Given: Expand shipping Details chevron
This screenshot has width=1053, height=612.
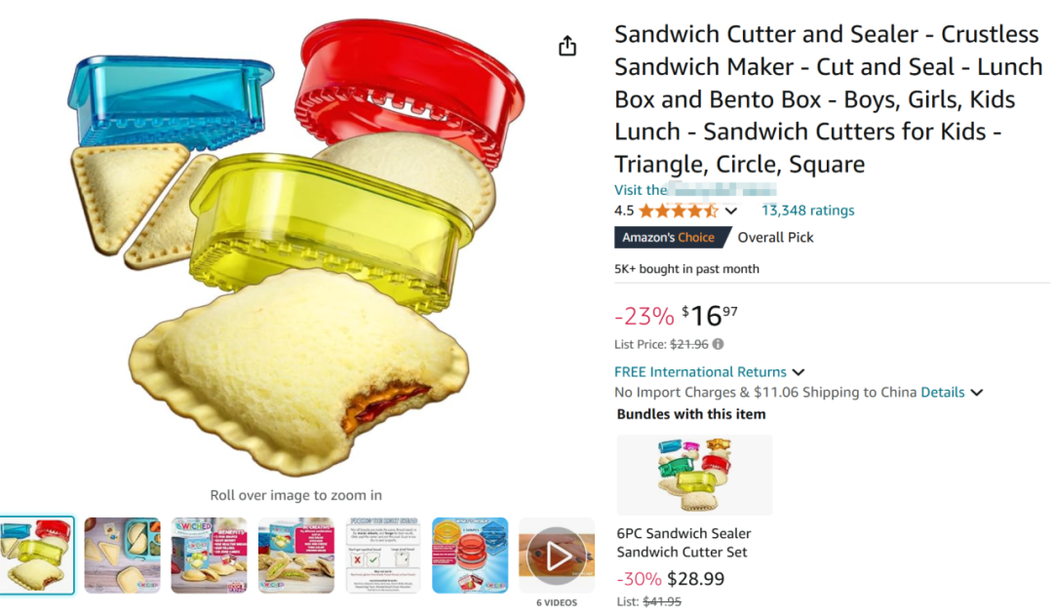Looking at the screenshot, I should [x=977, y=393].
